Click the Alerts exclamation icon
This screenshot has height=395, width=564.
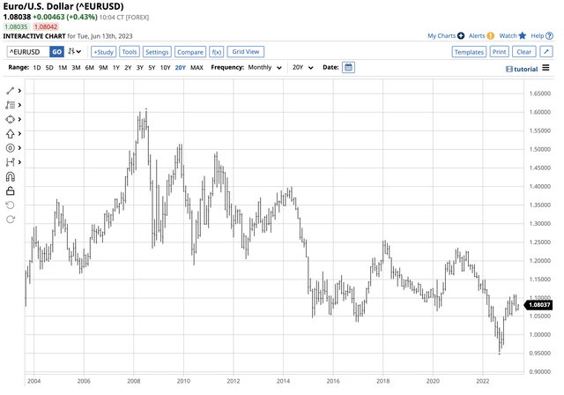pyautogui.click(x=491, y=35)
